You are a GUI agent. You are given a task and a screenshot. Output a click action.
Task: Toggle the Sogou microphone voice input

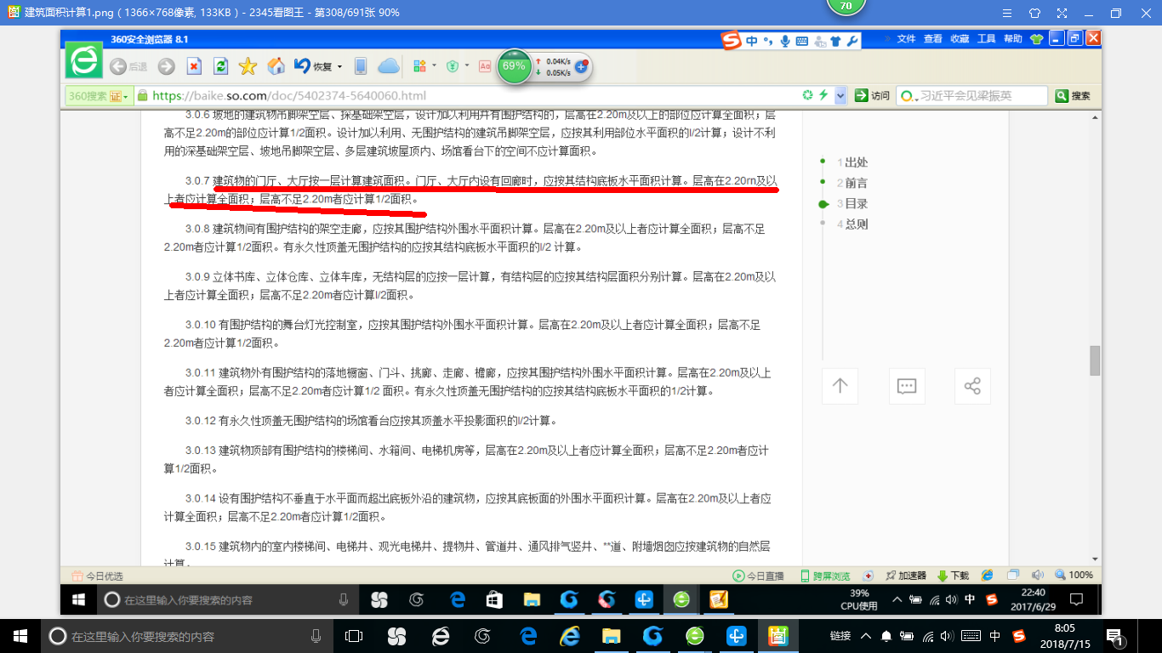pyautogui.click(x=784, y=41)
